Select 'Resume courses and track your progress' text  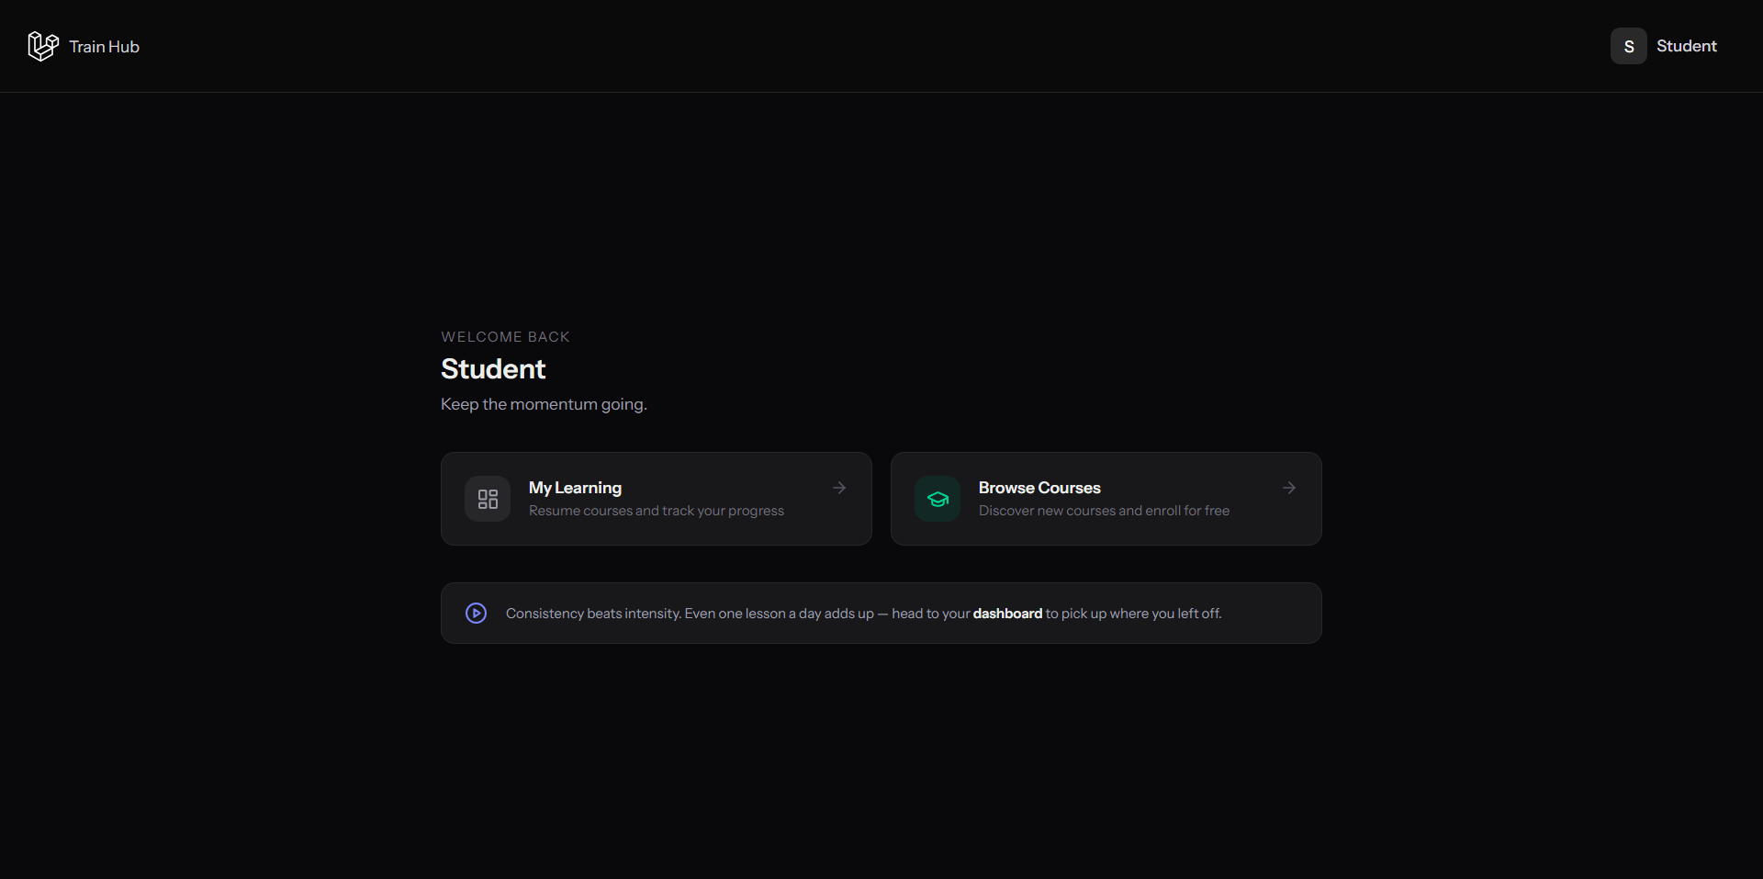coord(657,511)
